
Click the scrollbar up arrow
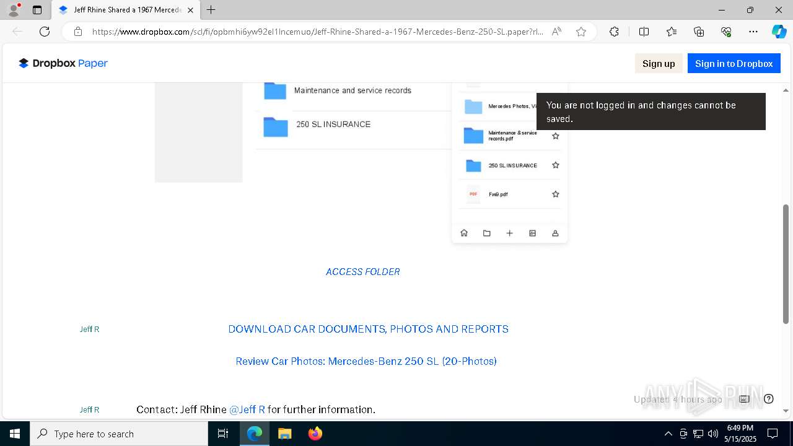point(786,90)
